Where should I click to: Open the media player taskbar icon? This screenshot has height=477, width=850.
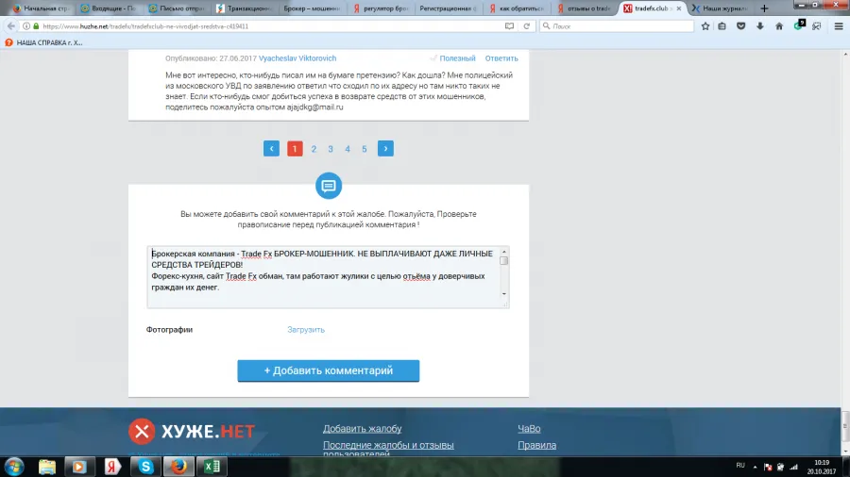tap(79, 467)
